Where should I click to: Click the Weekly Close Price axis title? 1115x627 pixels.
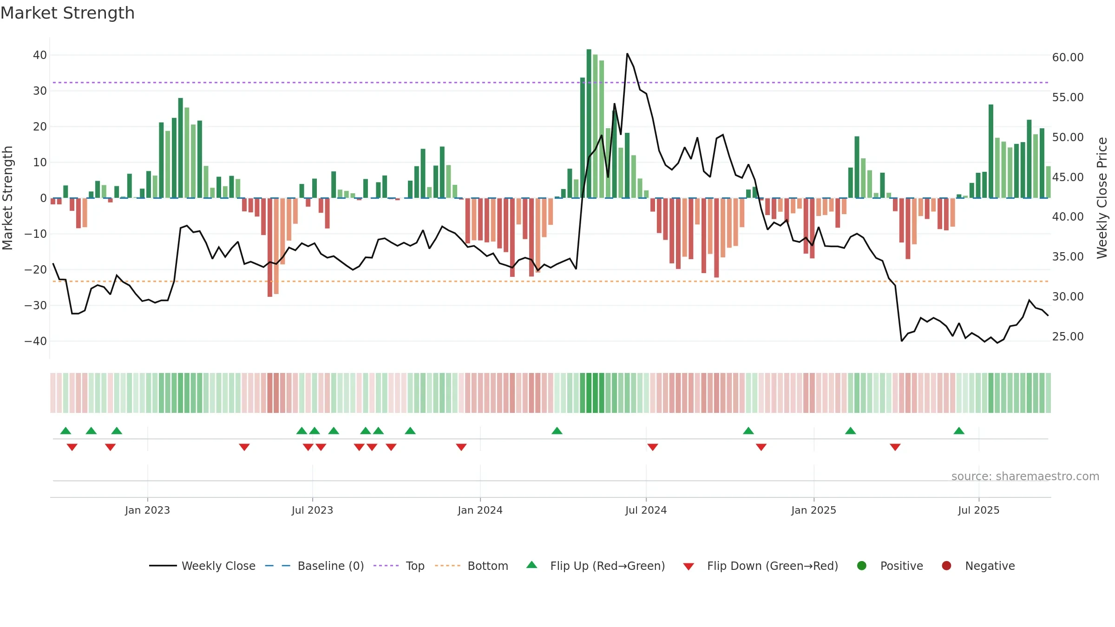tap(1102, 198)
